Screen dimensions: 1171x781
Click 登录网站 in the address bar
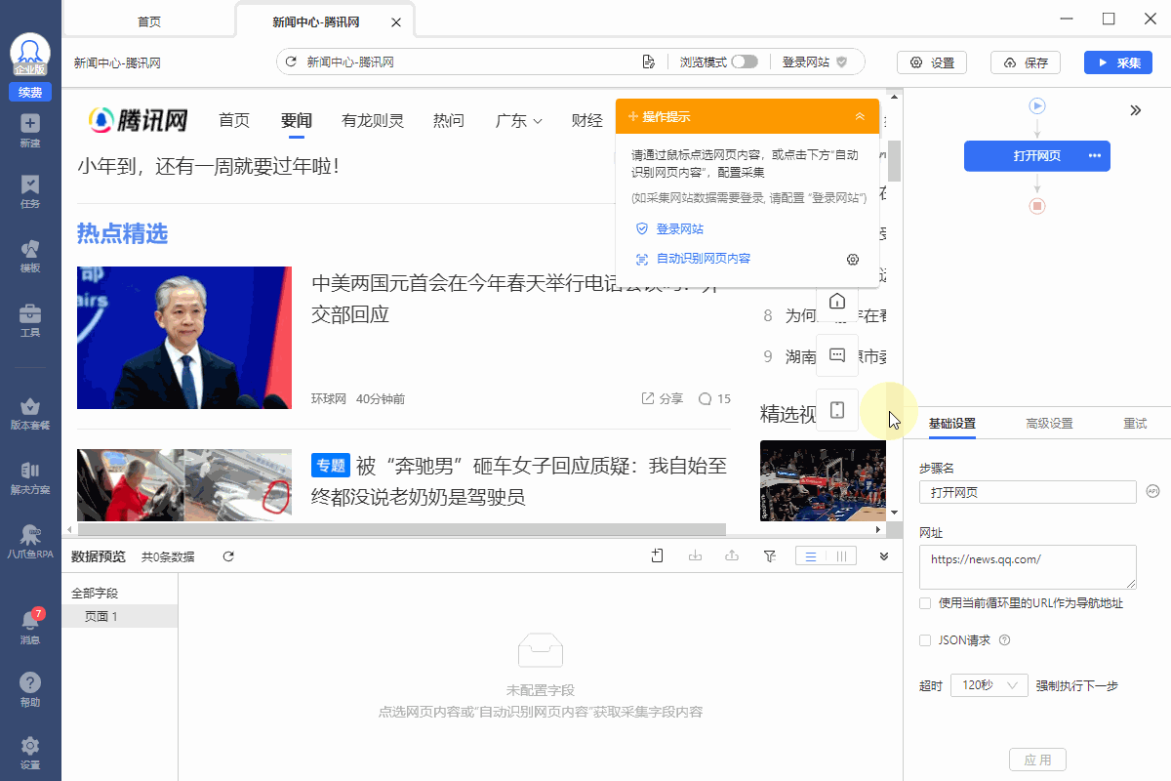[x=814, y=62]
